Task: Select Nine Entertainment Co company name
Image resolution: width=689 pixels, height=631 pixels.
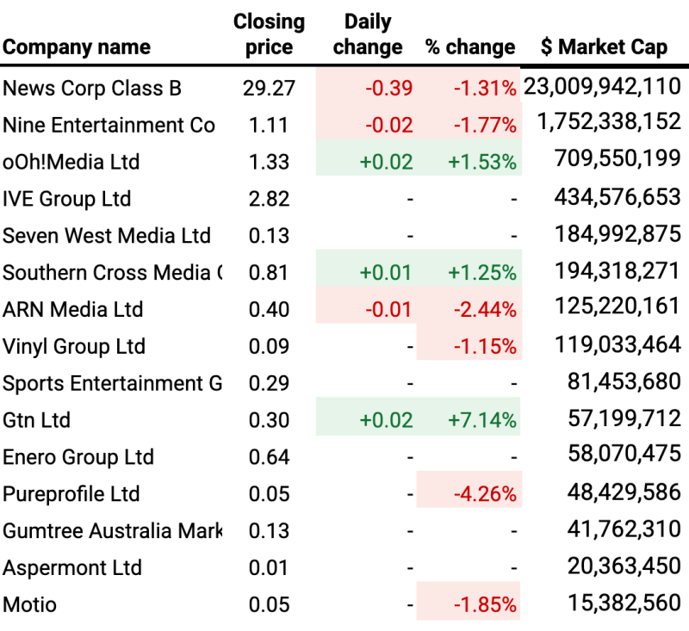Action: tap(109, 126)
